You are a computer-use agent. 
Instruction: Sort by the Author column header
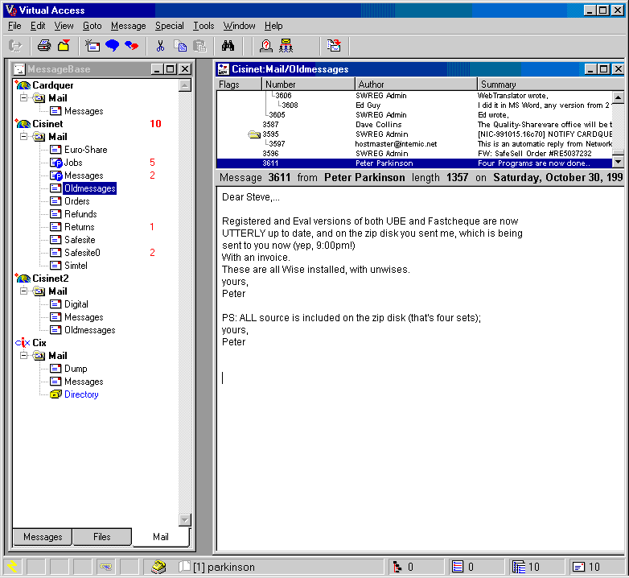[x=416, y=85]
